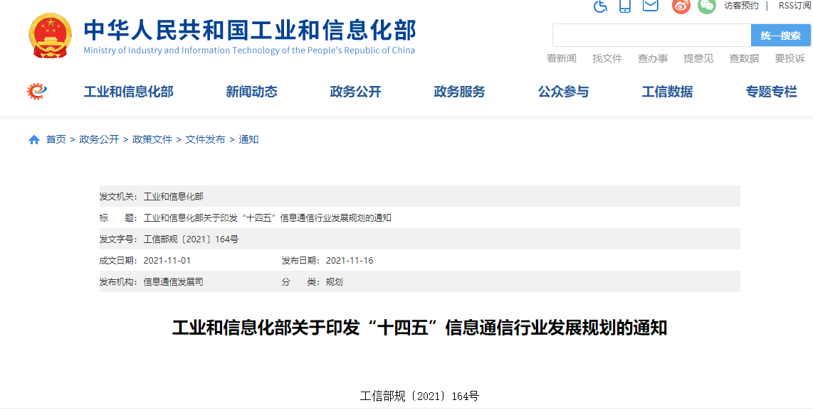Click 发布机构 value 信息通信发展司
This screenshot has width=813, height=410.
pyautogui.click(x=173, y=282)
